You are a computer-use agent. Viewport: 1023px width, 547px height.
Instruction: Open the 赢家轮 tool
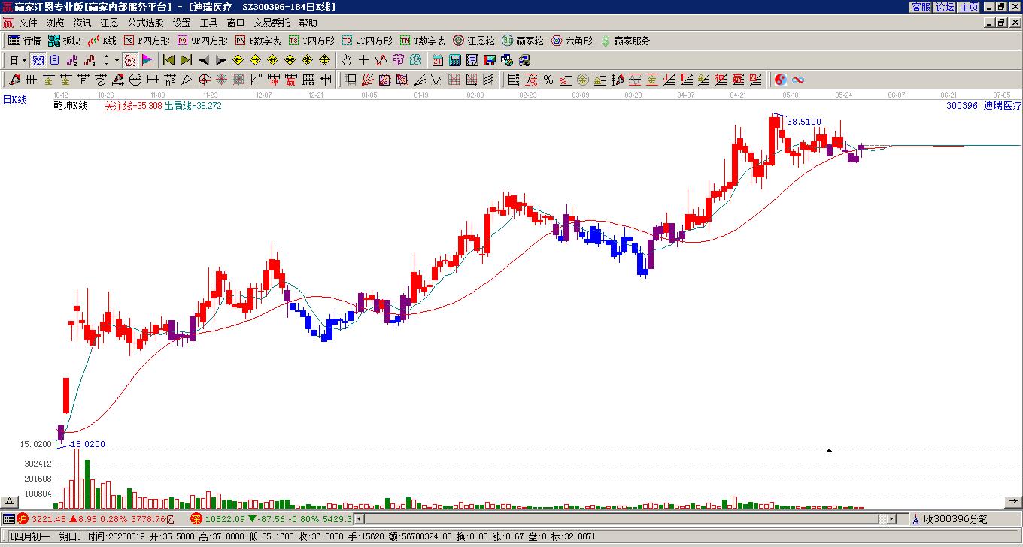[523, 41]
